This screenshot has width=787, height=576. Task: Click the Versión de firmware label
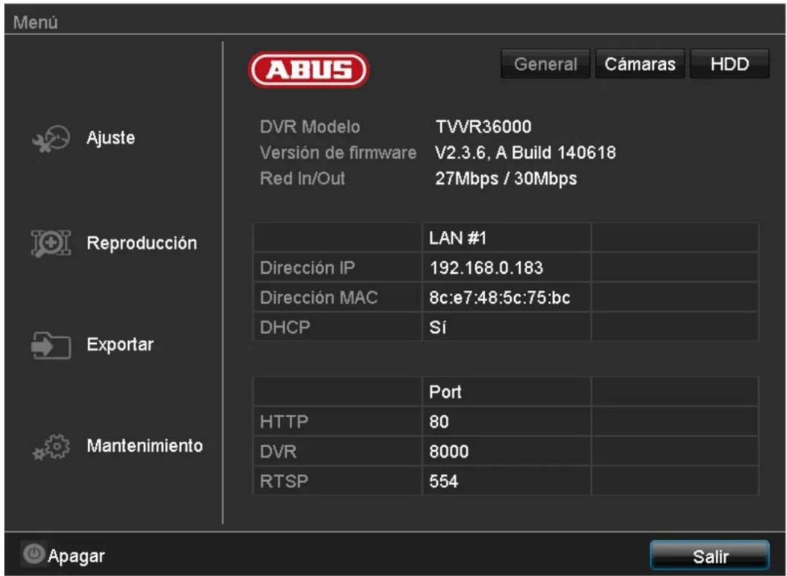click(338, 153)
